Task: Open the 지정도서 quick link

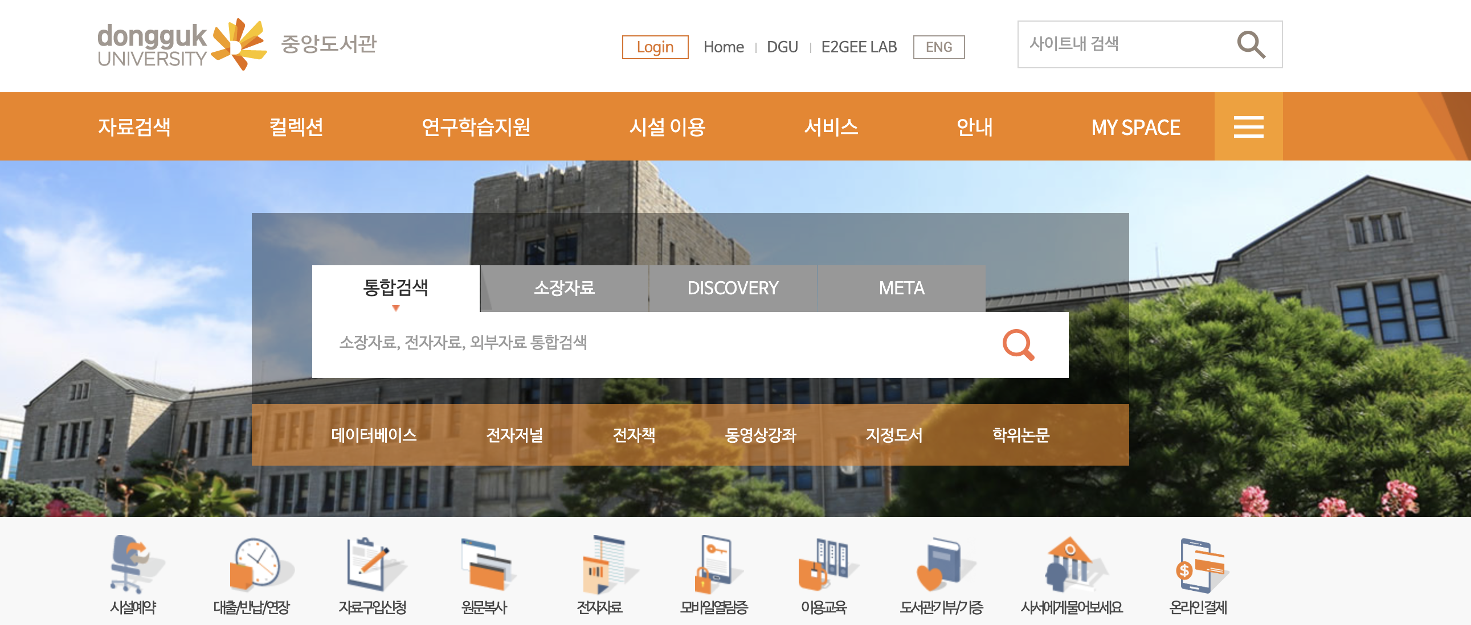Action: point(894,435)
